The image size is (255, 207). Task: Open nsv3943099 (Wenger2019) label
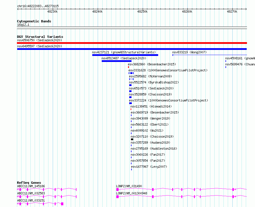click(150, 118)
